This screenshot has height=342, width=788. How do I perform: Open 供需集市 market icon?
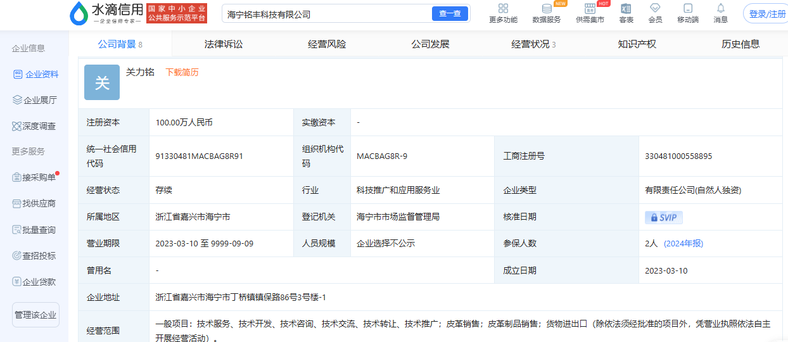(x=590, y=8)
